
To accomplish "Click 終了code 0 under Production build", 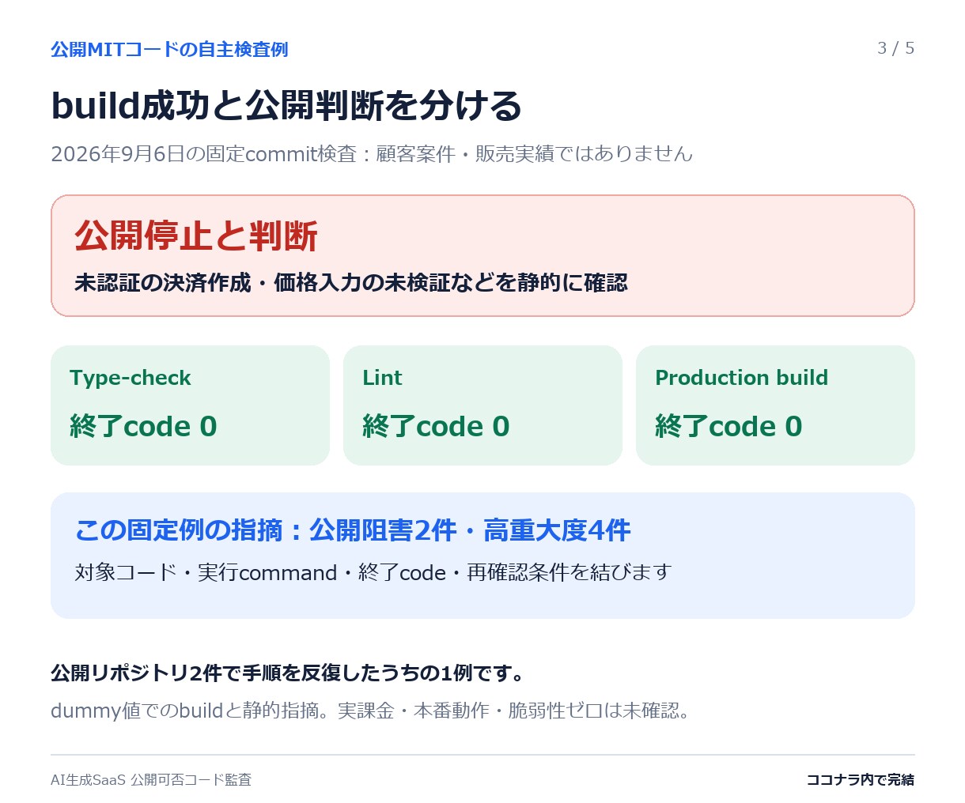I will (728, 426).
